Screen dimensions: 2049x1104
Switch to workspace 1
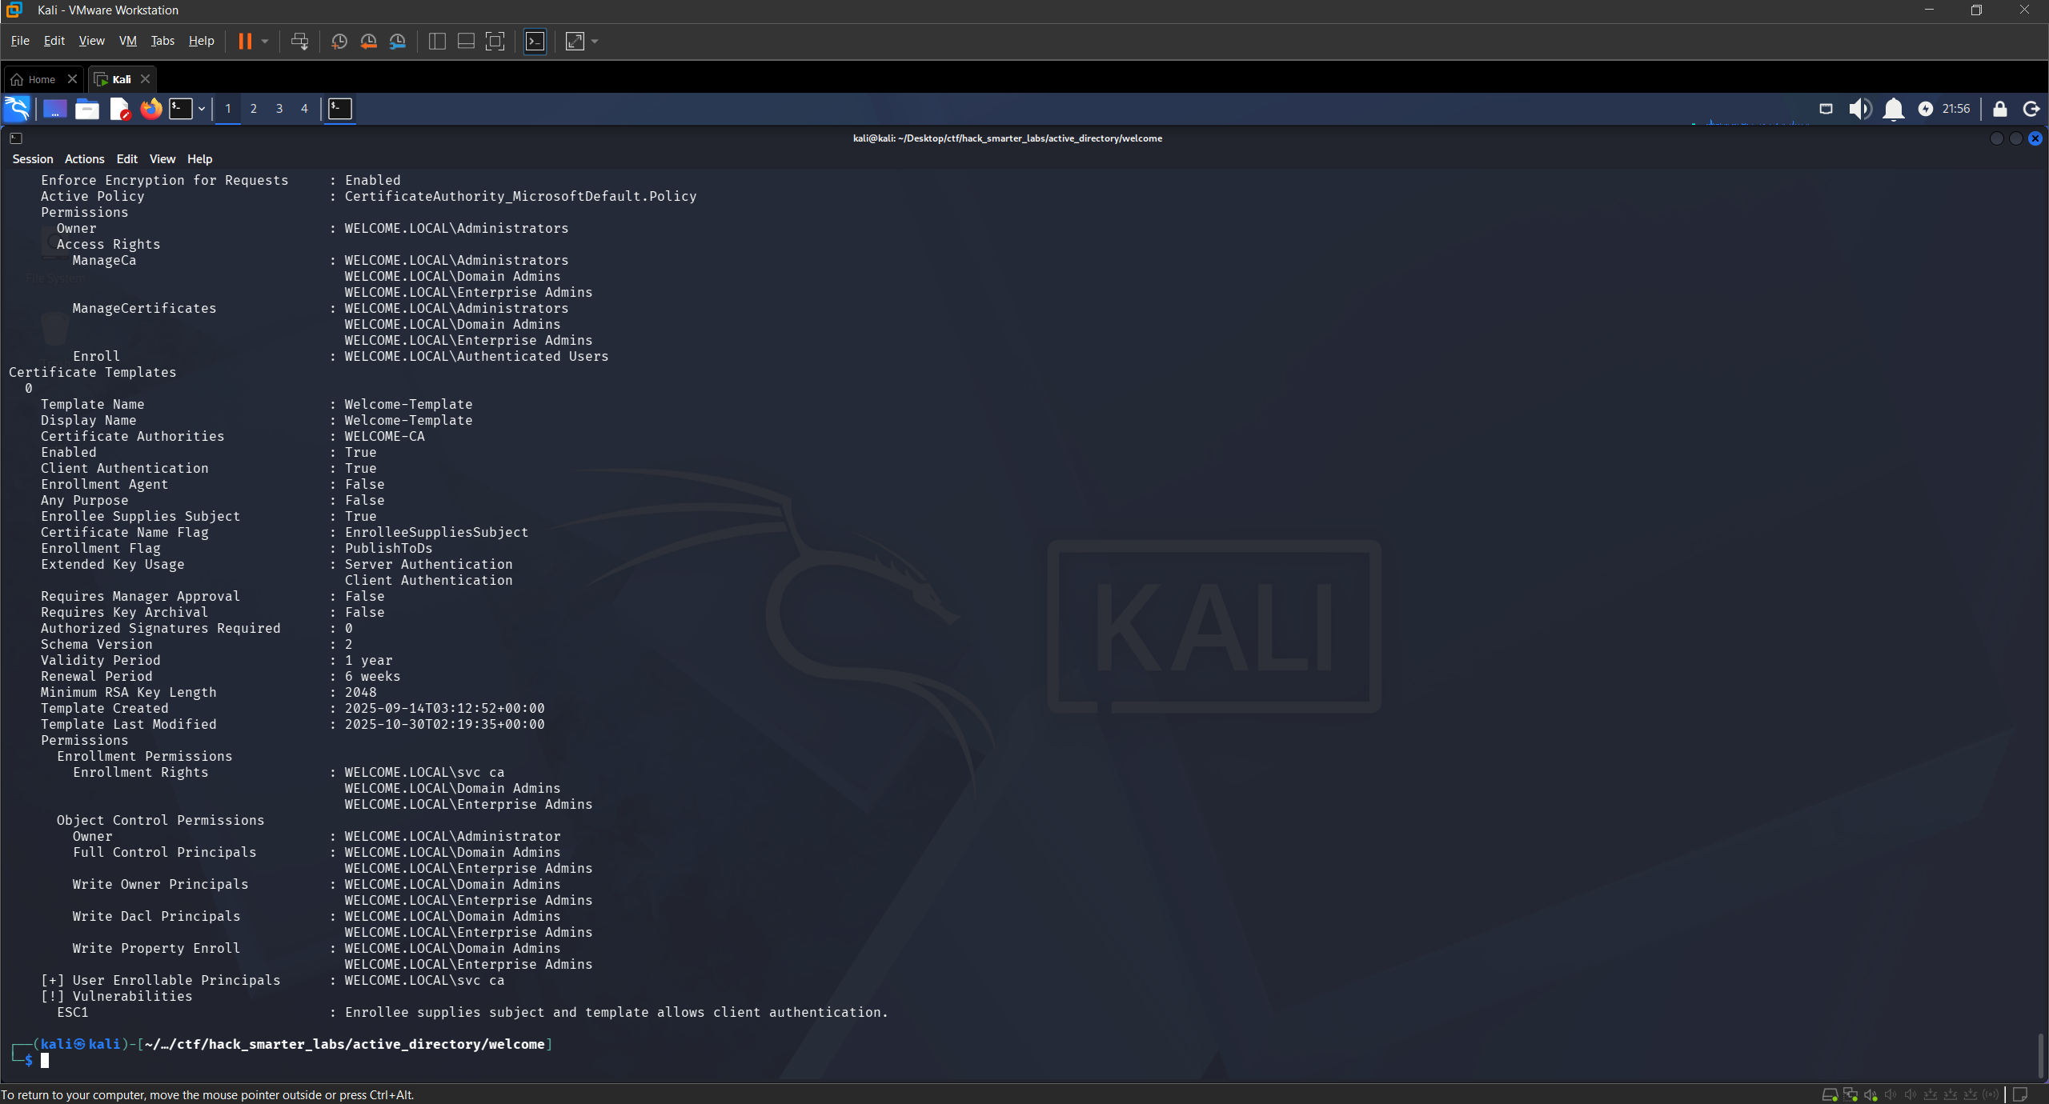228,109
